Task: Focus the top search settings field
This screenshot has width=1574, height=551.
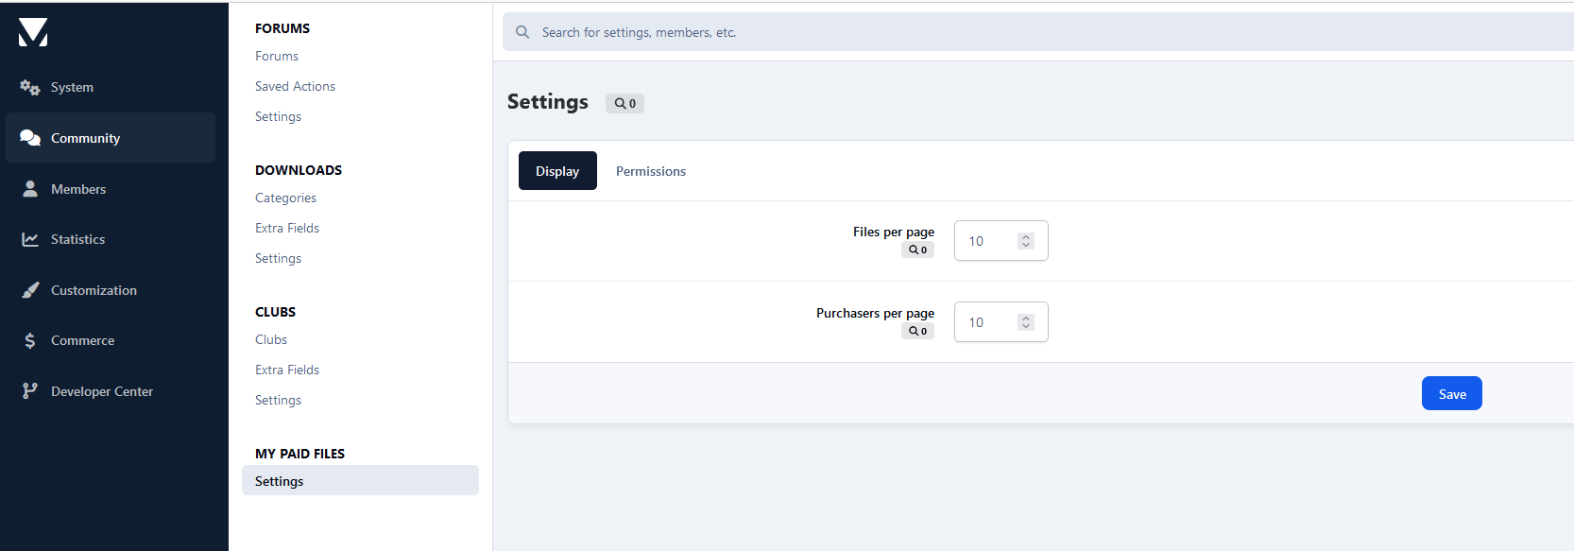Action: [x=1037, y=32]
